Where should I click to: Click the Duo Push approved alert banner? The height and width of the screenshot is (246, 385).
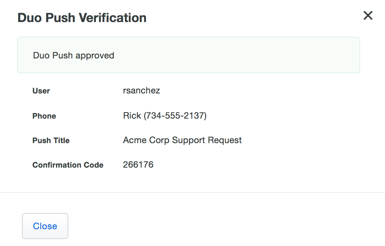pos(189,55)
